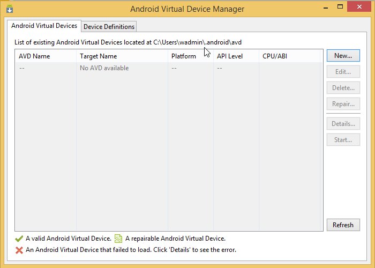
Task: Select the Android Virtual Devices tab
Action: (44, 26)
